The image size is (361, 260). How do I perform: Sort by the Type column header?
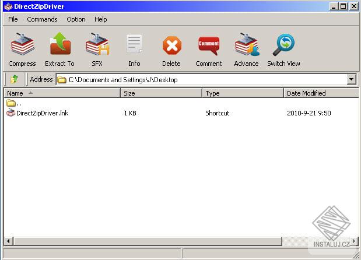[x=243, y=93]
